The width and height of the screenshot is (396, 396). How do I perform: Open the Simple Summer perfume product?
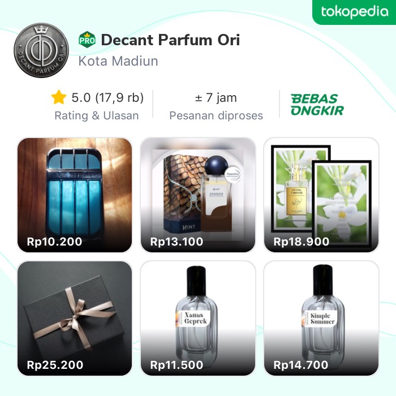click(321, 318)
